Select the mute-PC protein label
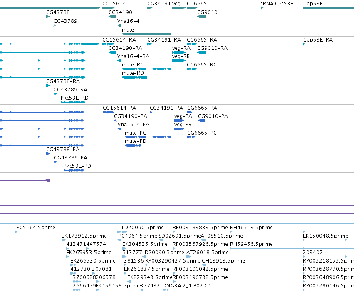The width and height of the screenshot is (354, 292). coord(135,133)
